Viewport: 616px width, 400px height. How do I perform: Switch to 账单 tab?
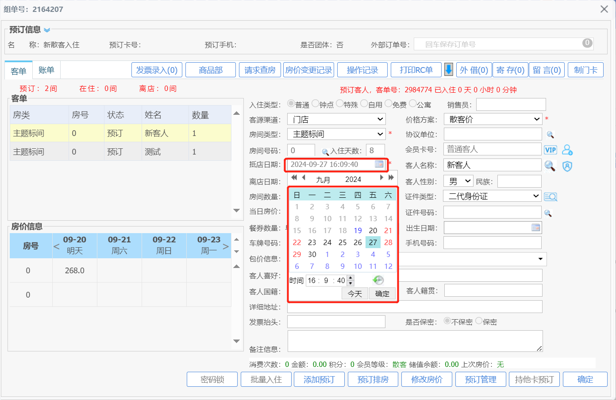pos(46,70)
